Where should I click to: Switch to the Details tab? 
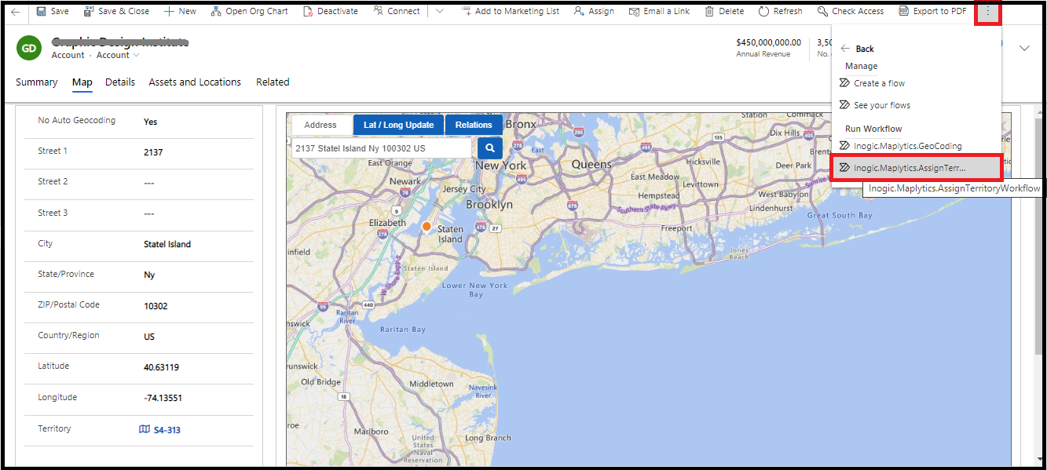point(119,82)
